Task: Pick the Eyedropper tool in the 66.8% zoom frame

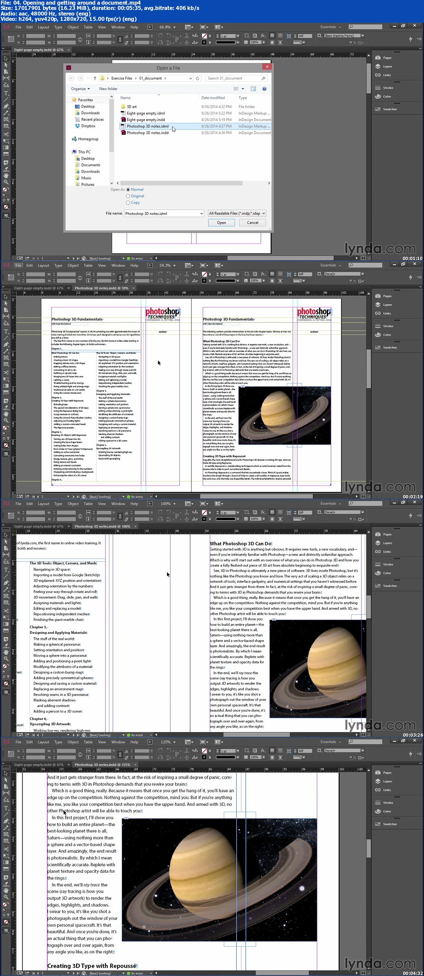Action: pyautogui.click(x=6, y=169)
